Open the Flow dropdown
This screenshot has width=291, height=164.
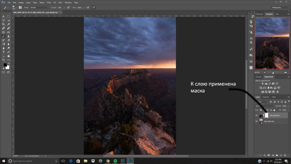pos(84,7)
